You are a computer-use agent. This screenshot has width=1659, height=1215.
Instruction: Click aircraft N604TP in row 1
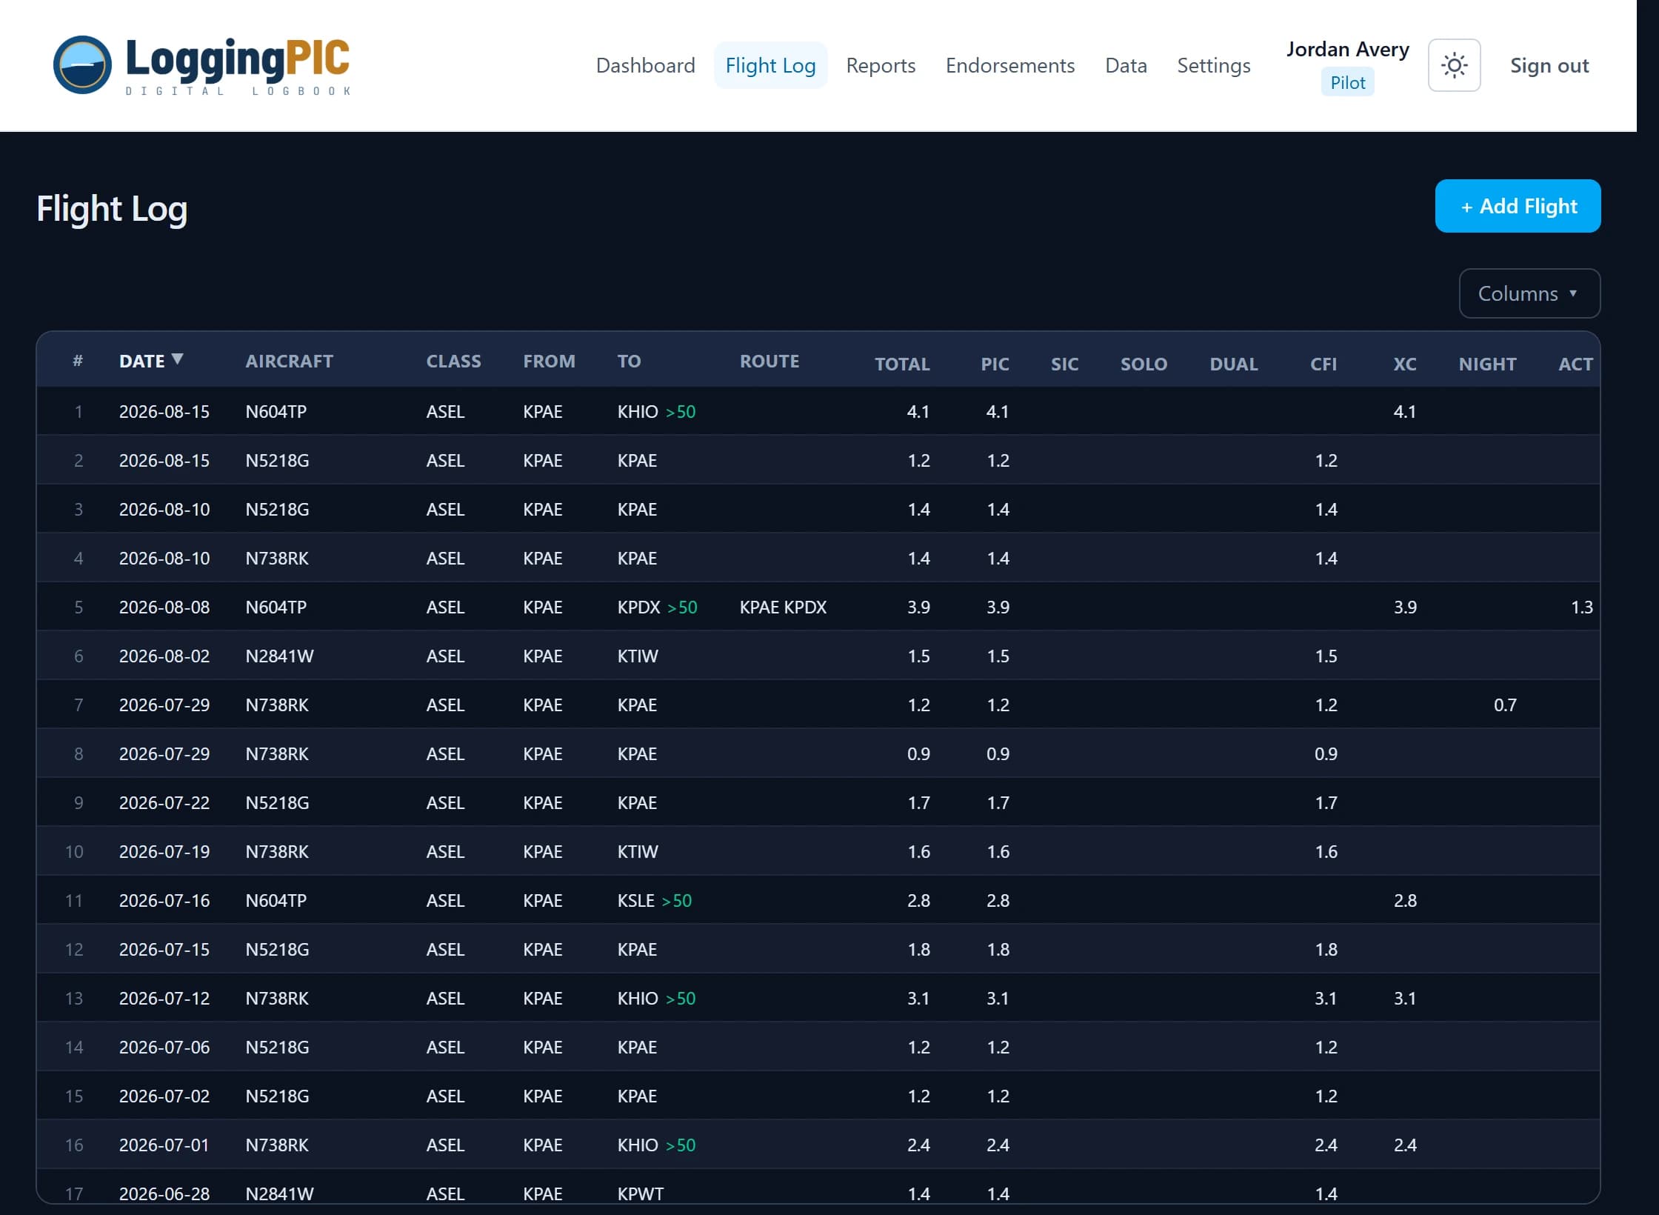(276, 411)
